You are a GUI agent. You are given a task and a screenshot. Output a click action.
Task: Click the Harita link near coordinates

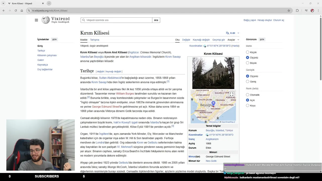point(235,46)
